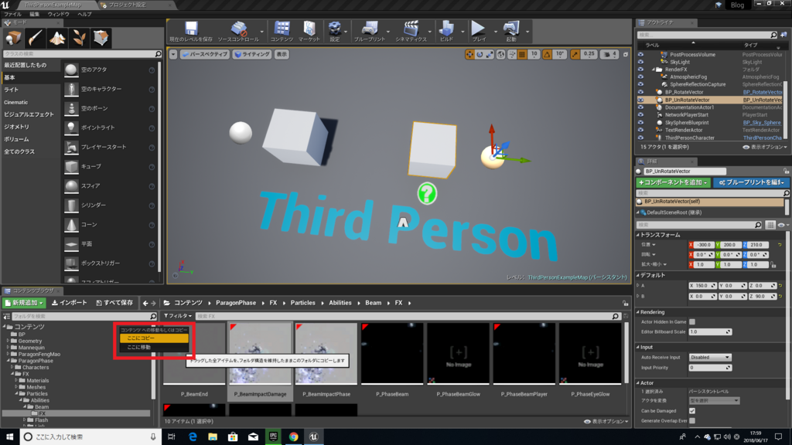Select the Foliage mode icon

pos(79,38)
